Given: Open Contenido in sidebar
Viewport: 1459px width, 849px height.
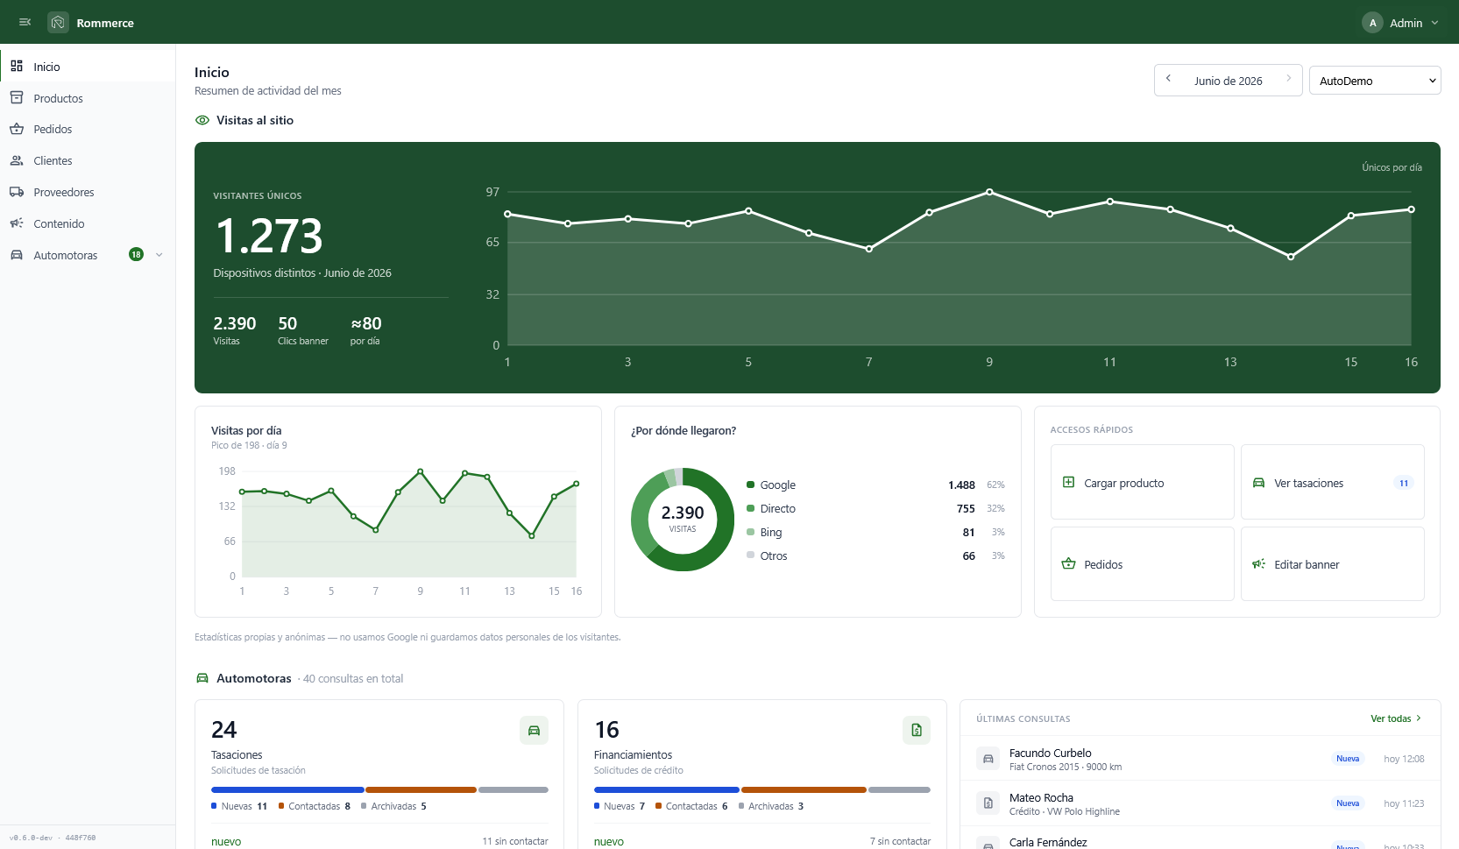Looking at the screenshot, I should click(x=88, y=223).
